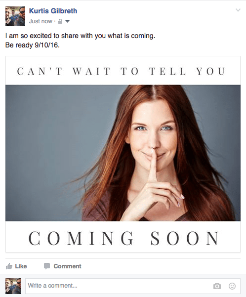Image resolution: width=246 pixels, height=297 pixels.
Task: Click the 'Like' text button
Action: 21,266
